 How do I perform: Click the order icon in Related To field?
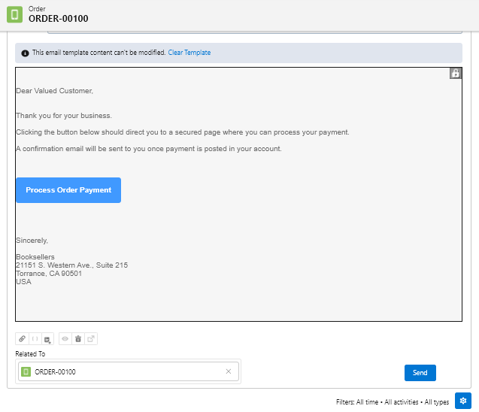tap(26, 371)
